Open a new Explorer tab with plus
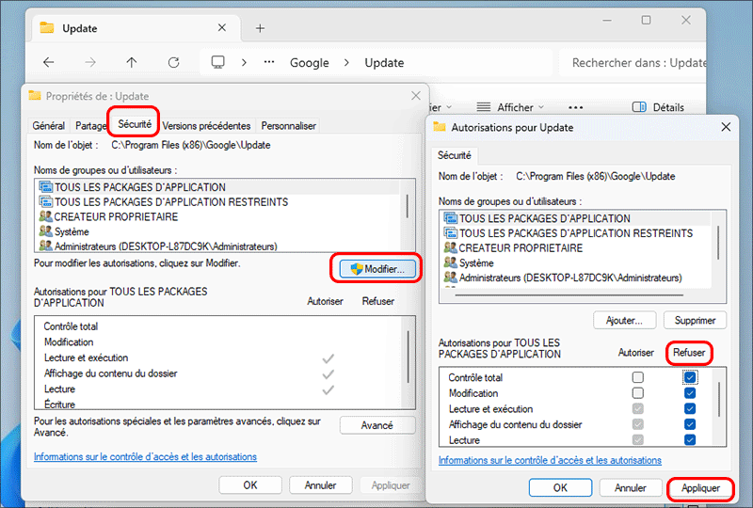Image resolution: width=753 pixels, height=508 pixels. pos(261,28)
